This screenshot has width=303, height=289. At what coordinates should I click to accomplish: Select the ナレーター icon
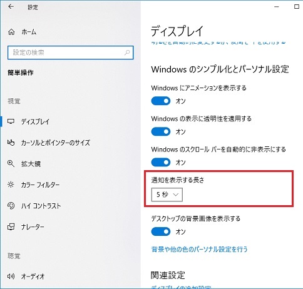(11, 226)
